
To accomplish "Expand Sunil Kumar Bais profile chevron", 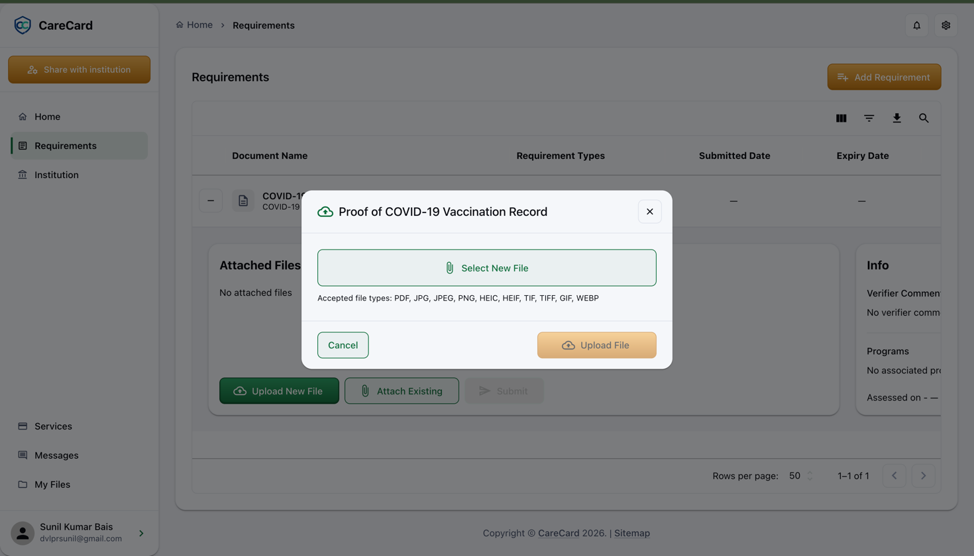I will (x=141, y=533).
